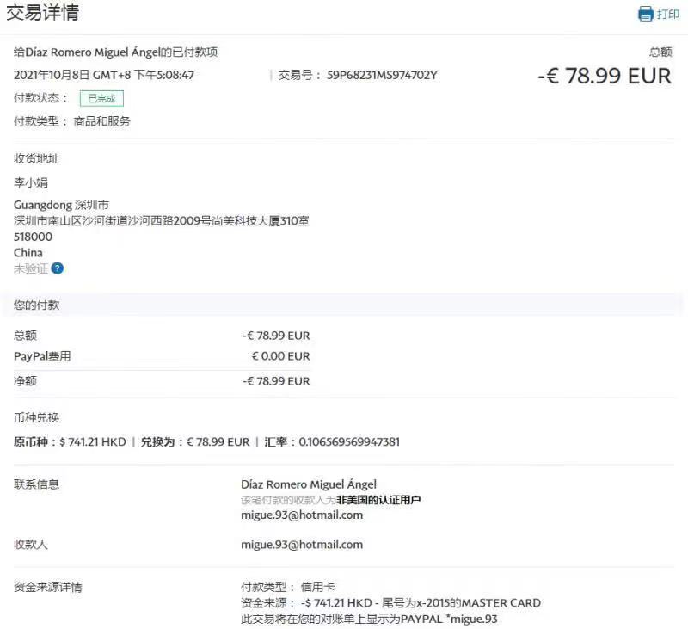Click the postal code 518000
Screen dimensions: 688x629
(33, 237)
